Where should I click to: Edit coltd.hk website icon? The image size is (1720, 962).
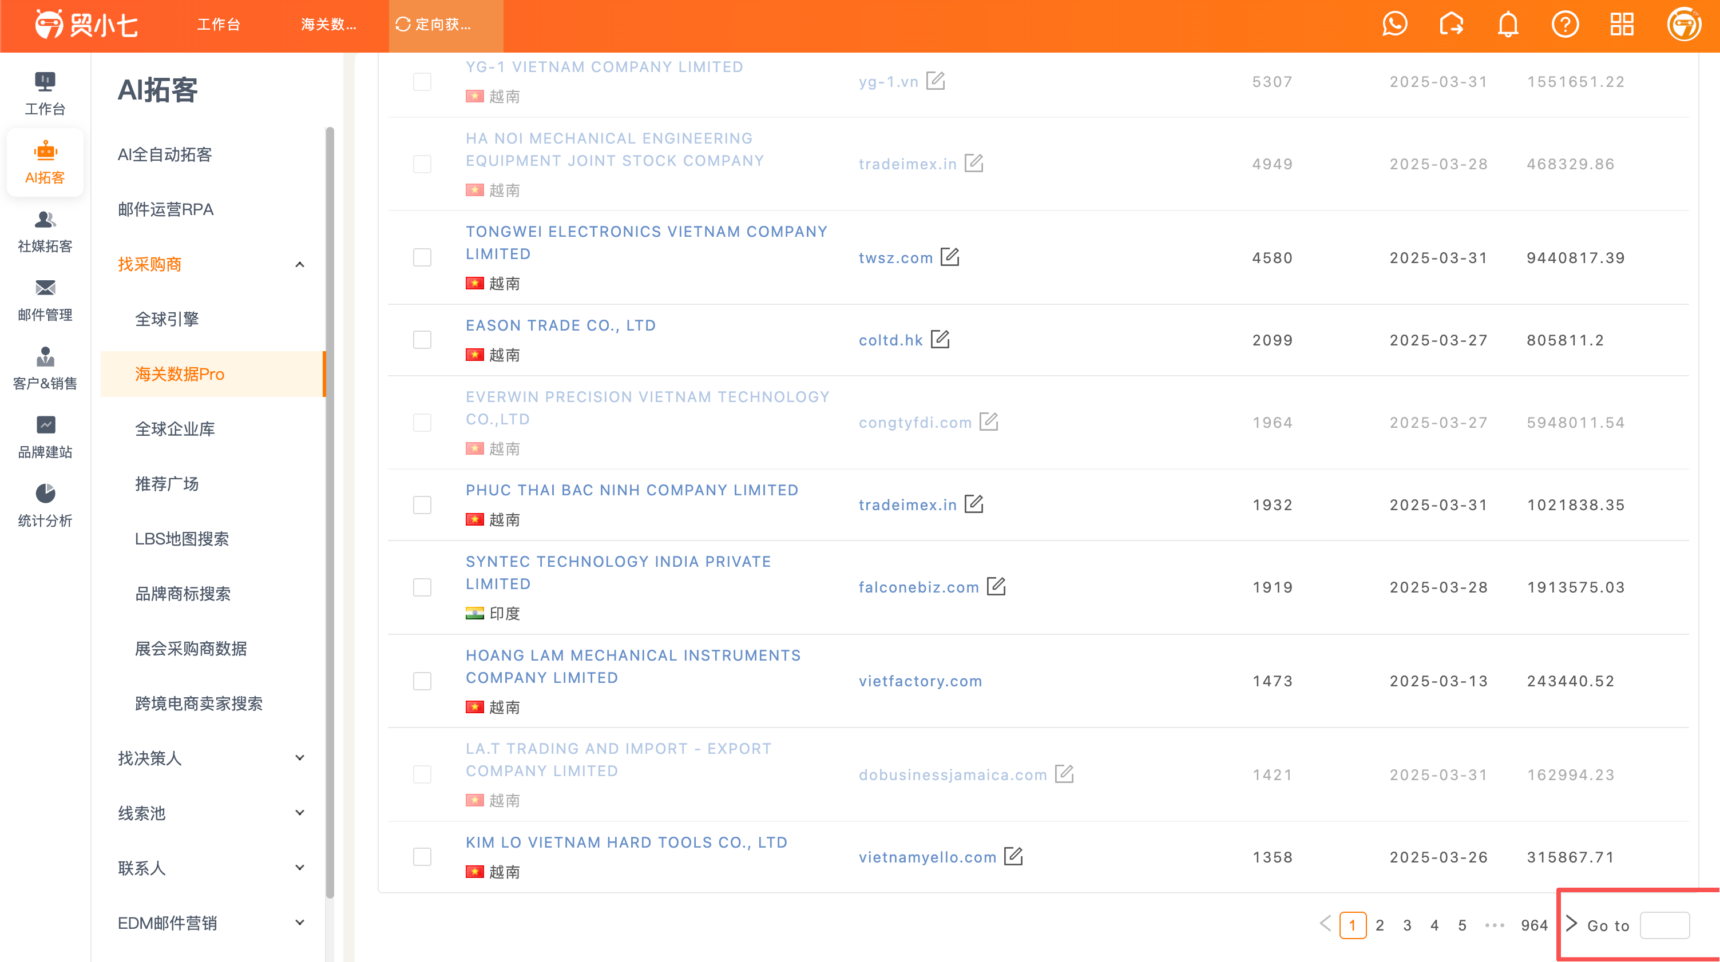click(940, 339)
